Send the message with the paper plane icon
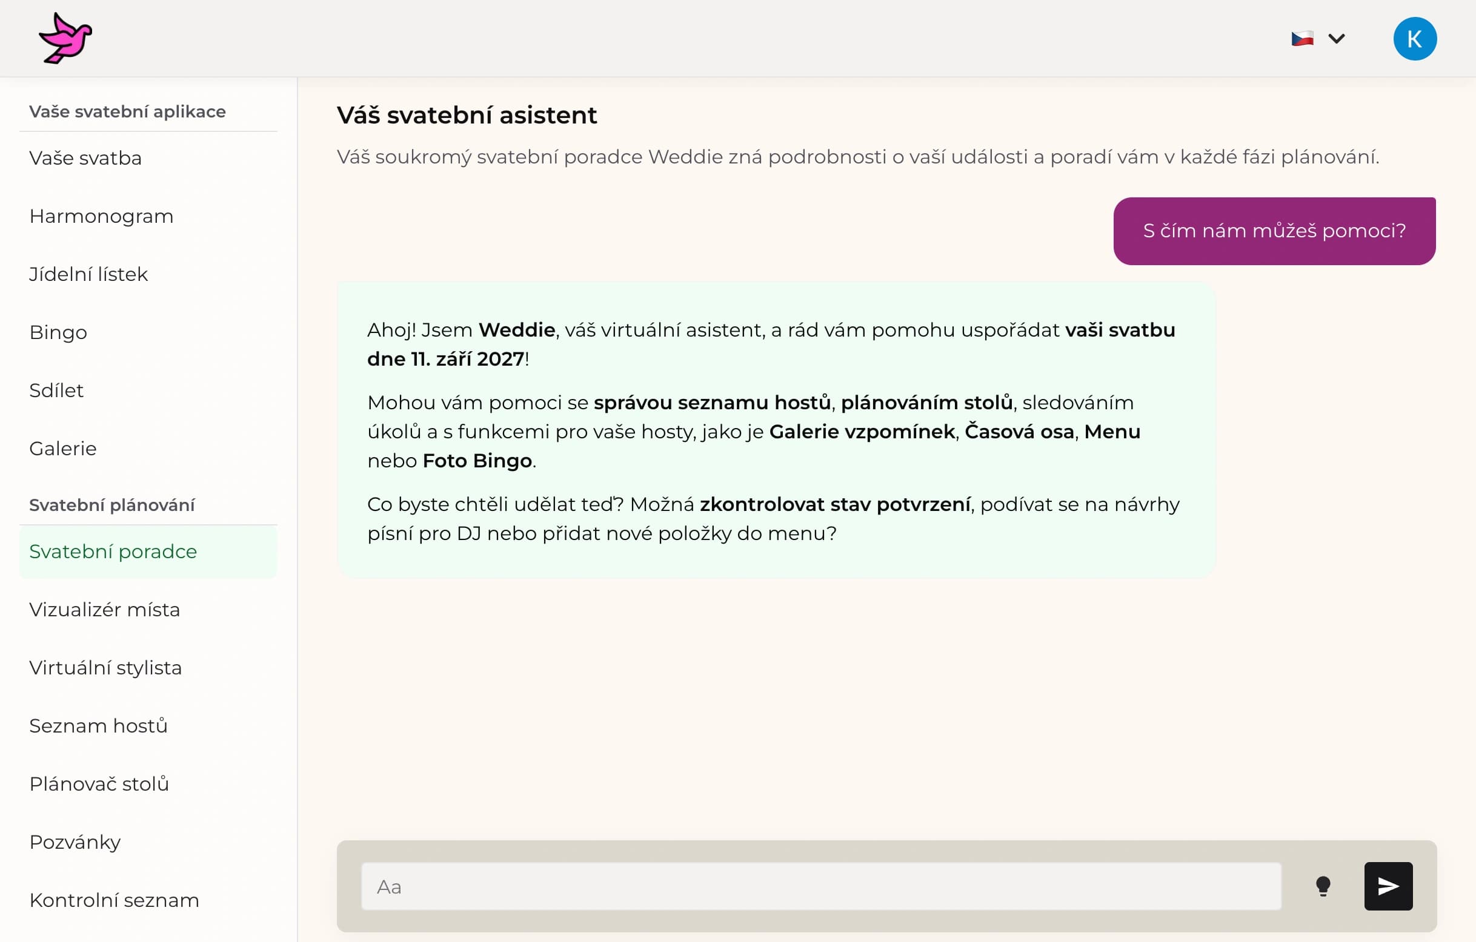 point(1387,886)
